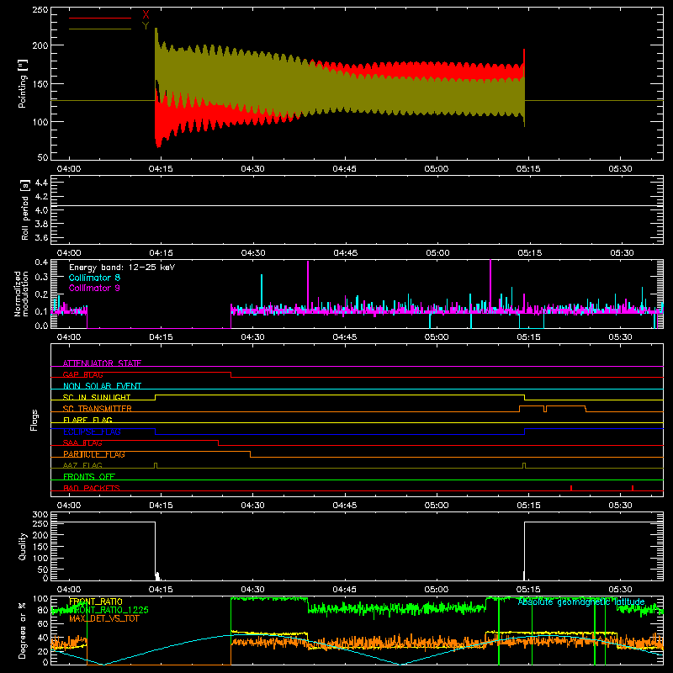Select the ECLIPSE_FLAG label
673x673 pixels.
pos(92,432)
